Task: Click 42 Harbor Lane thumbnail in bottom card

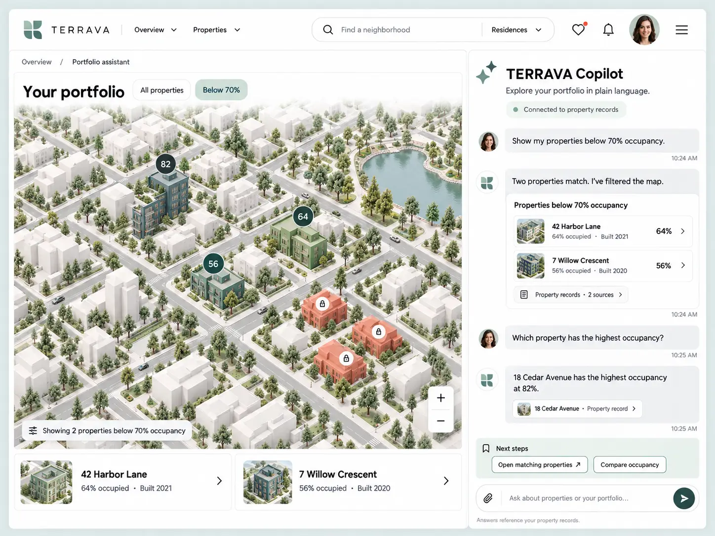Action: [46, 482]
